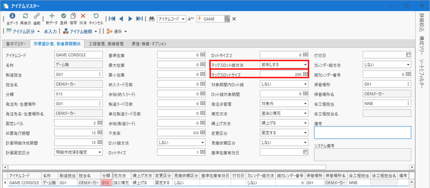Open the 変更区分 dropdown

[305, 132]
